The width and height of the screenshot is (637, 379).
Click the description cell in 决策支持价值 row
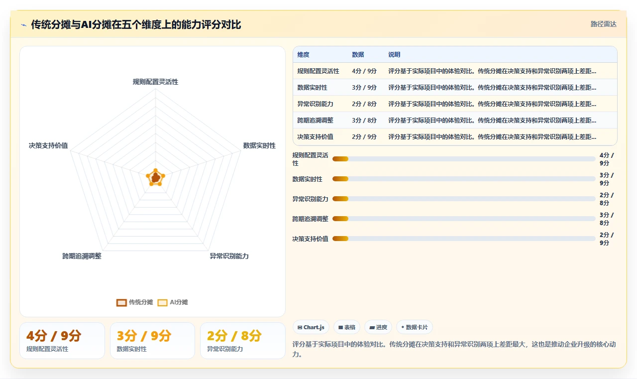tap(492, 137)
